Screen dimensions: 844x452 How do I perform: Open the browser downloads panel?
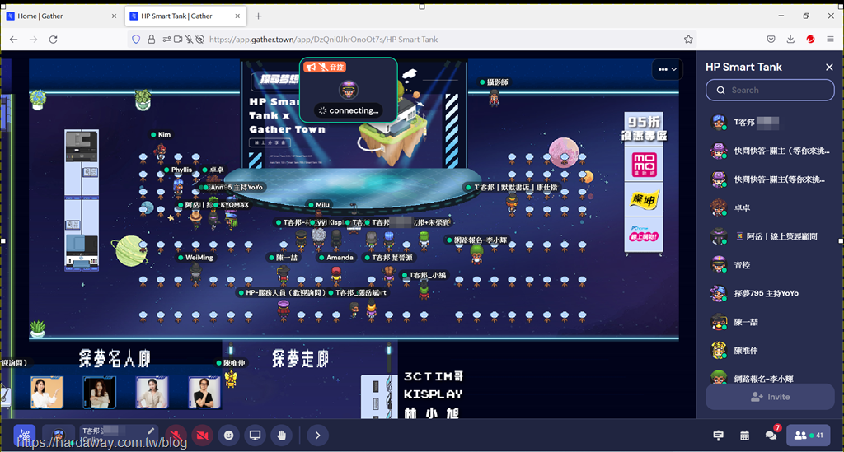pyautogui.click(x=790, y=40)
